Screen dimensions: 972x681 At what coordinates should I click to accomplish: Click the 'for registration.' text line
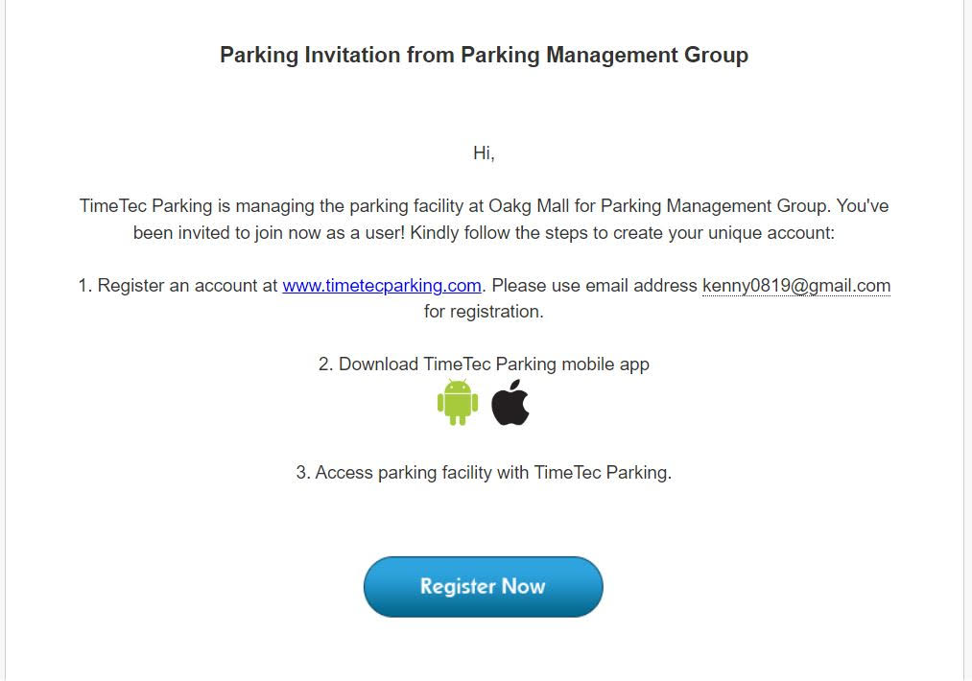pyautogui.click(x=484, y=312)
